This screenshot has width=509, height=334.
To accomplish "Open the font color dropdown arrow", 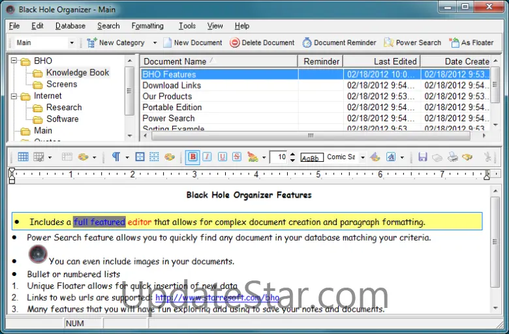I will point(402,158).
